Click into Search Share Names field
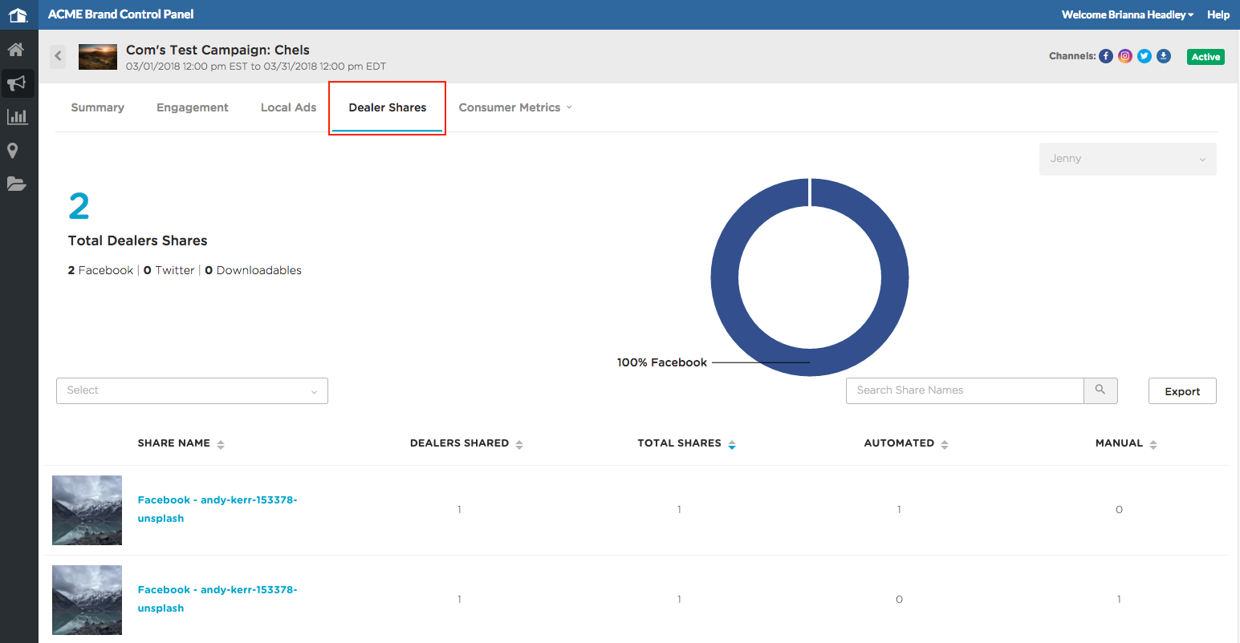Viewport: 1240px width, 643px height. (x=965, y=390)
